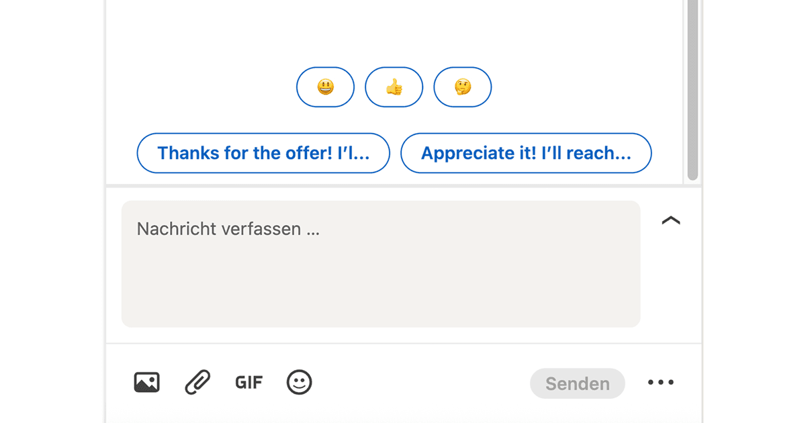This screenshot has height=423, width=806.
Task: Open the GIF selector
Action: [x=249, y=381]
